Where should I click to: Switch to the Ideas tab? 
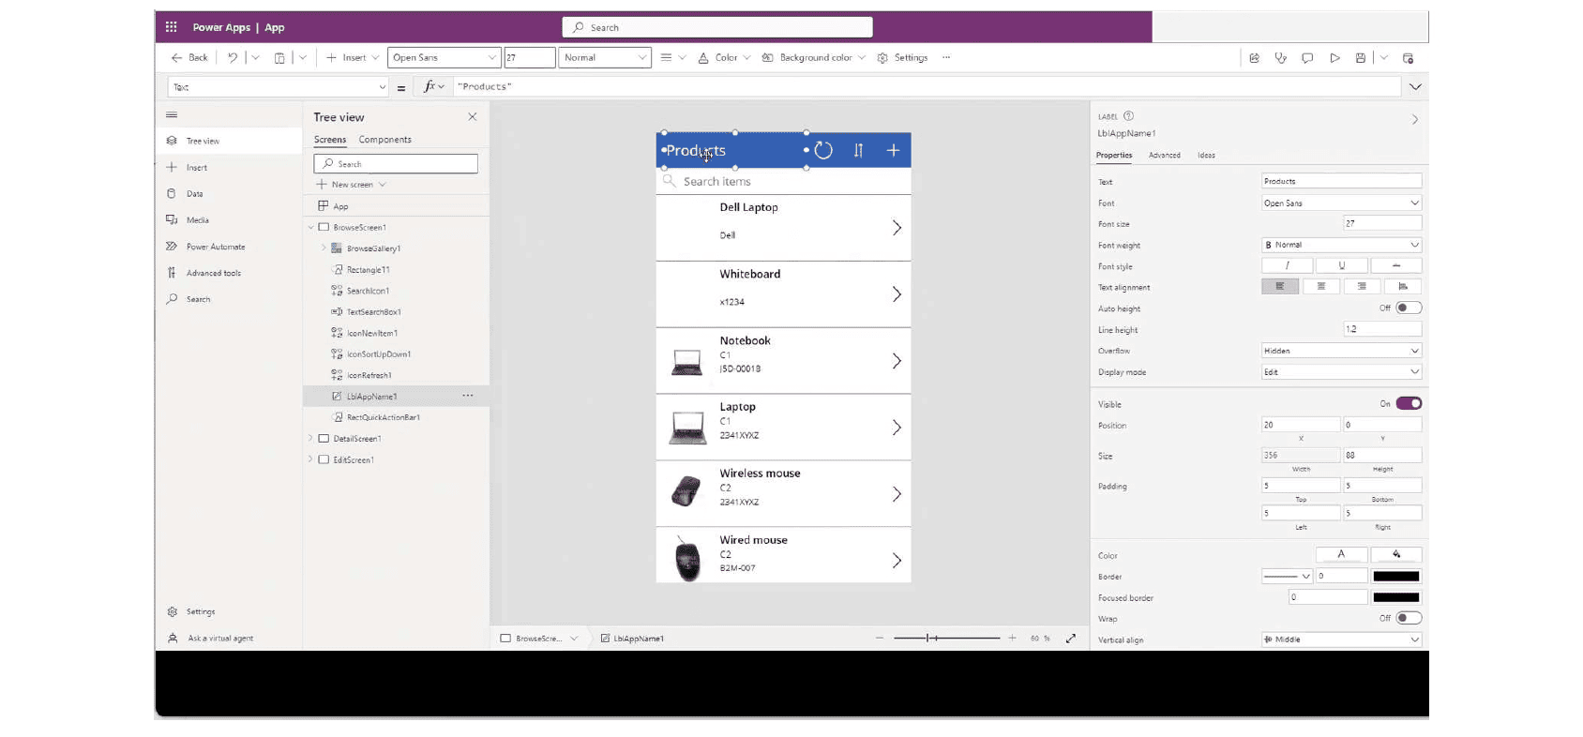pos(1206,156)
